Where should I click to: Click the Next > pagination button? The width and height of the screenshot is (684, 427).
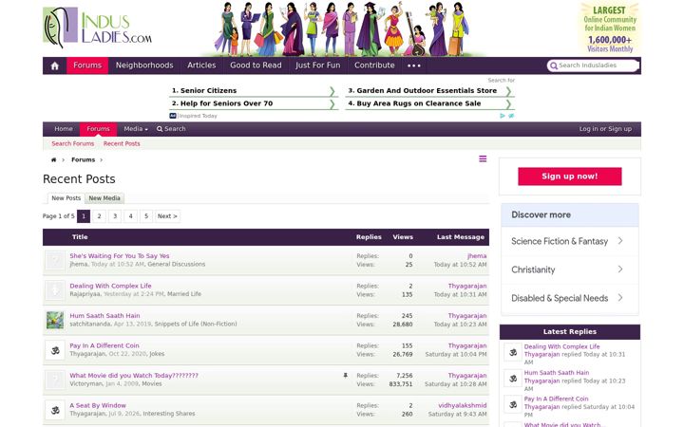167,216
